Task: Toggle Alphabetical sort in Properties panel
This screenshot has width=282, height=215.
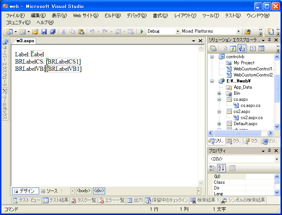Action: [x=221, y=168]
